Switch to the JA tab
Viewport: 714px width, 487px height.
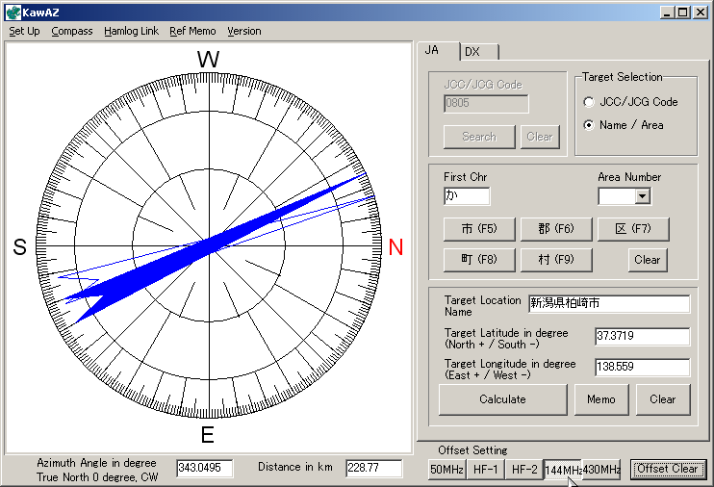[x=438, y=51]
